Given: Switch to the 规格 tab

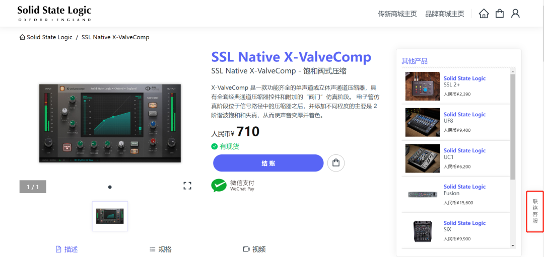Looking at the screenshot, I should [x=160, y=249].
